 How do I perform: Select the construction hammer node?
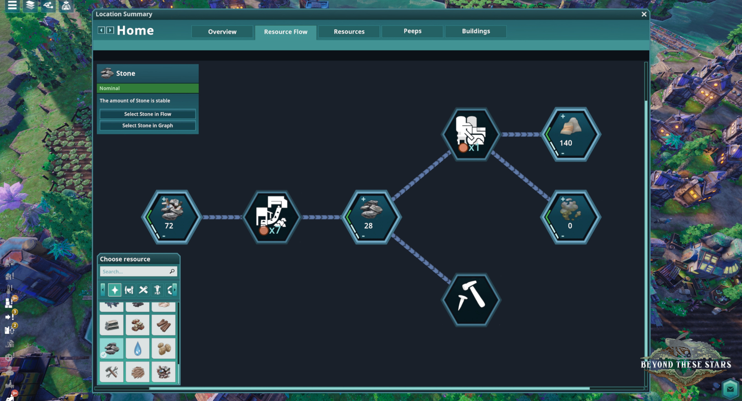click(x=471, y=300)
